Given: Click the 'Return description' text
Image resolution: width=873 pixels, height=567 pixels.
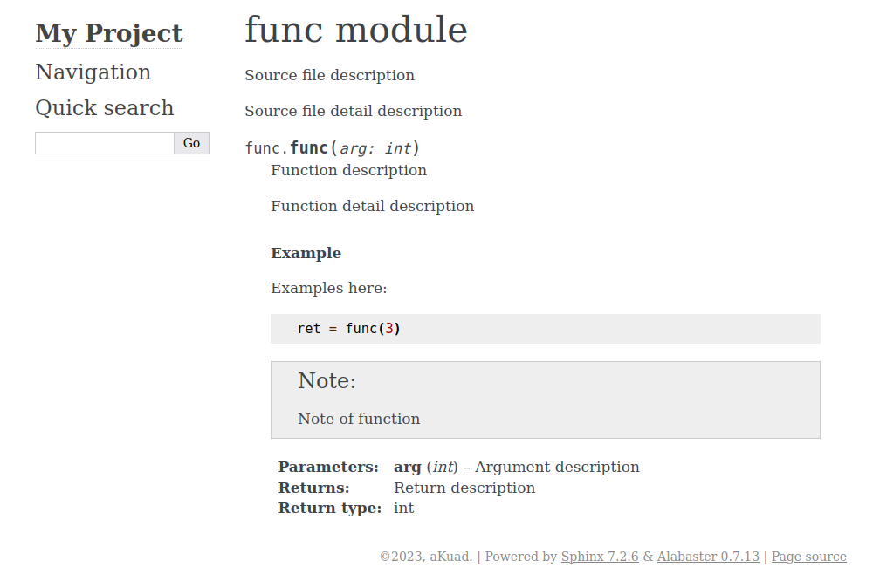Looking at the screenshot, I should [464, 488].
